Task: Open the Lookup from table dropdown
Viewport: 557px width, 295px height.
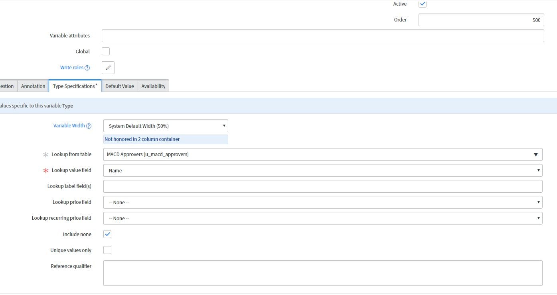Action: point(323,154)
